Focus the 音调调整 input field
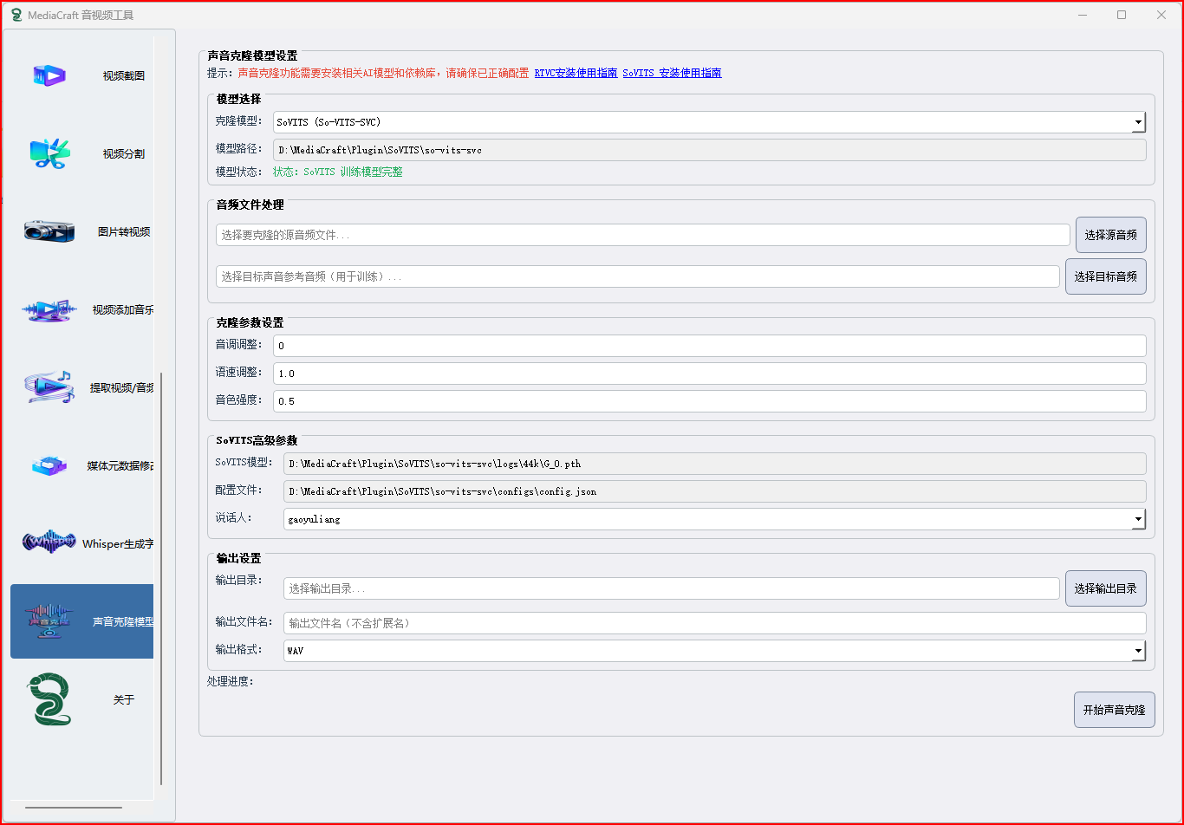1184x825 pixels. pyautogui.click(x=709, y=346)
